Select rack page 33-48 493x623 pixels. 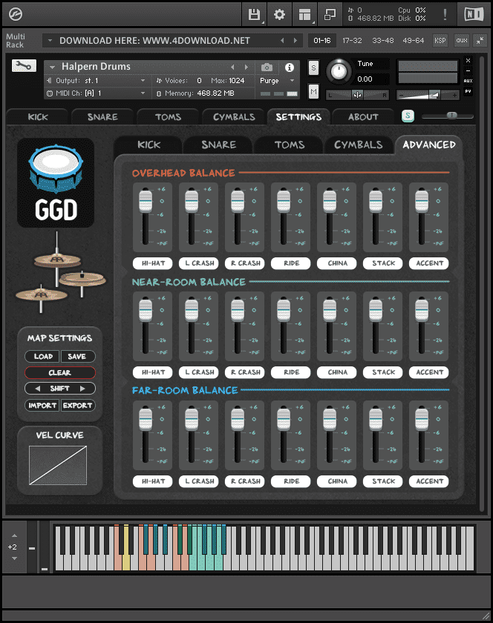[383, 41]
